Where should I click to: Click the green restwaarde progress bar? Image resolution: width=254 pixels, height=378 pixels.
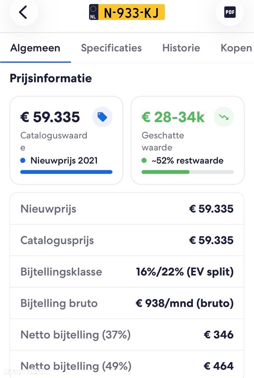coord(188,172)
